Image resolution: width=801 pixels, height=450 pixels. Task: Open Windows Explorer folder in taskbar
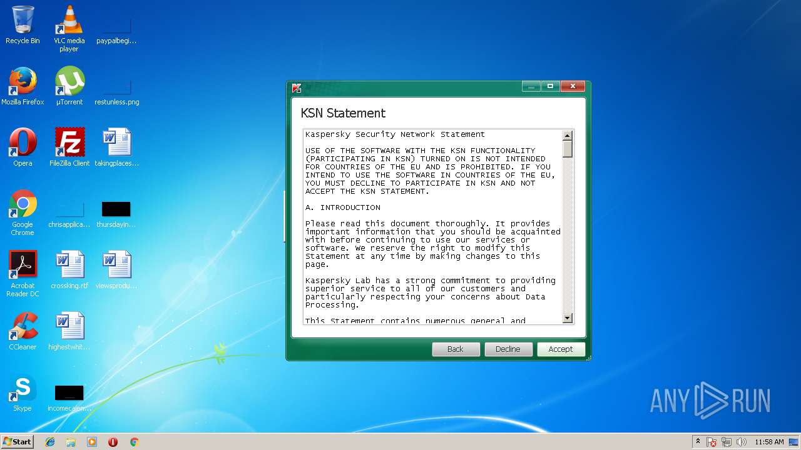[x=71, y=442]
